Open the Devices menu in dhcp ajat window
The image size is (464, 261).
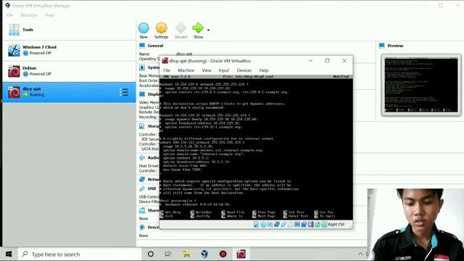(x=244, y=70)
